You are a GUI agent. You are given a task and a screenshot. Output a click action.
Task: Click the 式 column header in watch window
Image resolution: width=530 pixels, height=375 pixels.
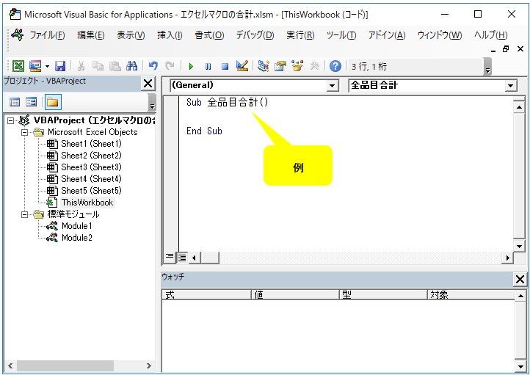pyautogui.click(x=206, y=294)
